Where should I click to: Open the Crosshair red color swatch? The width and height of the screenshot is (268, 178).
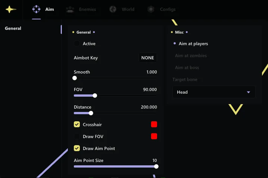tap(154, 125)
